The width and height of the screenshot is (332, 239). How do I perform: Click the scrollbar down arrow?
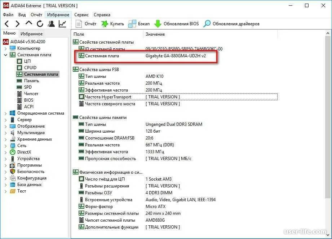coord(328,235)
